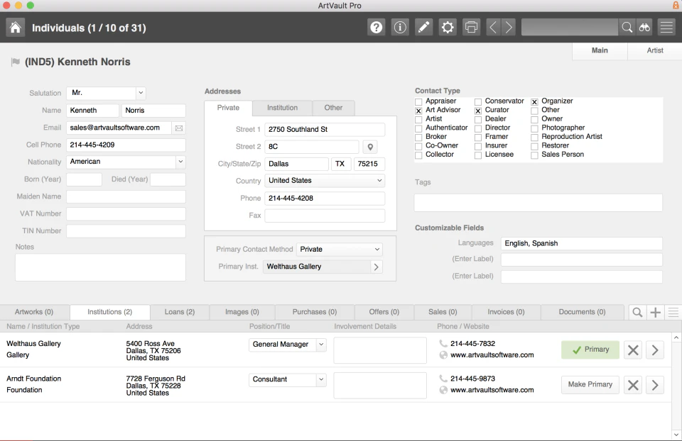The image size is (682, 441).
Task: Click Make Primary for Arndt Foundation
Action: pos(590,384)
